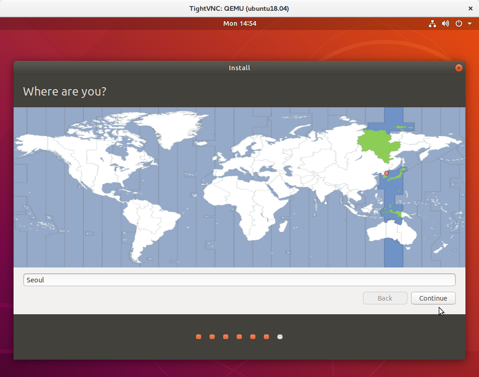Close the Install window
The height and width of the screenshot is (377, 479).
458,68
